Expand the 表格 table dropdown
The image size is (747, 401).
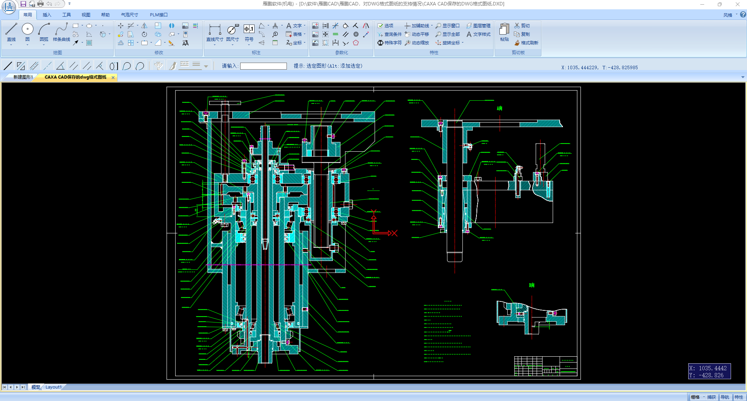coord(304,34)
